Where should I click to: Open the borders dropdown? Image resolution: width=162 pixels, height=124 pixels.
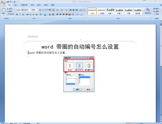(x=83, y=14)
